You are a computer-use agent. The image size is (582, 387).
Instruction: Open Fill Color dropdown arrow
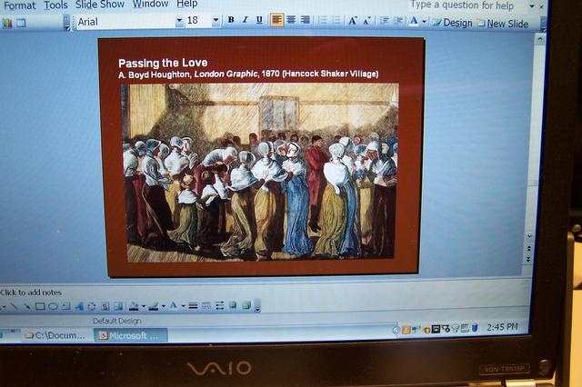[144, 306]
